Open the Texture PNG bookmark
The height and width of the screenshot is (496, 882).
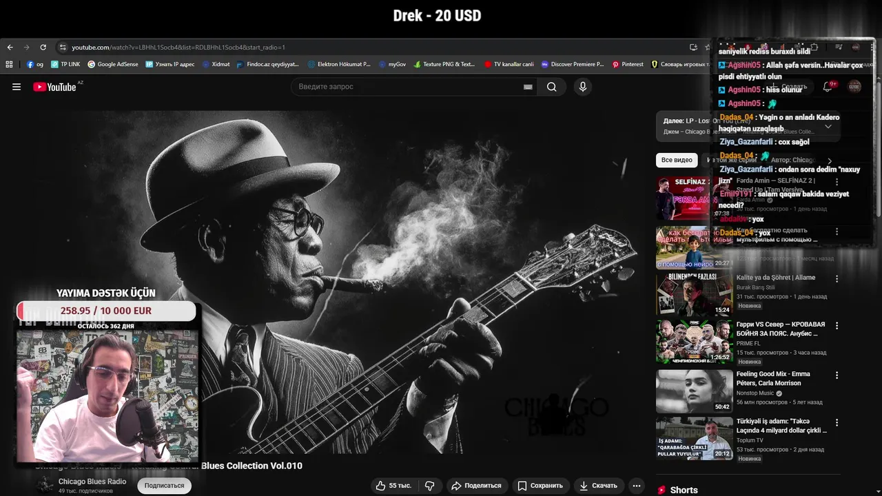(444, 64)
